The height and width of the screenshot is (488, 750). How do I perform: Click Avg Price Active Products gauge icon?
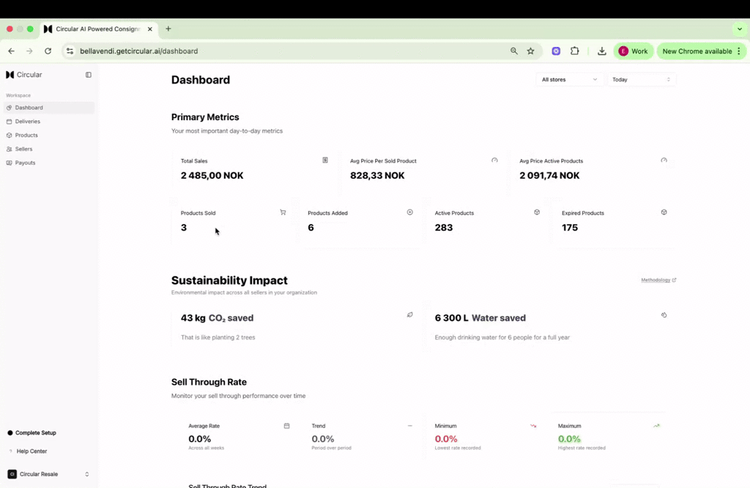[x=664, y=160]
